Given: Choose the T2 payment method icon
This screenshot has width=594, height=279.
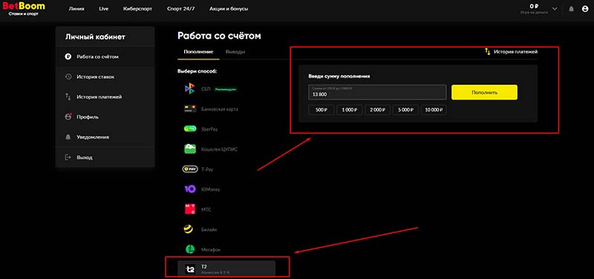Looking at the screenshot, I should click(190, 269).
